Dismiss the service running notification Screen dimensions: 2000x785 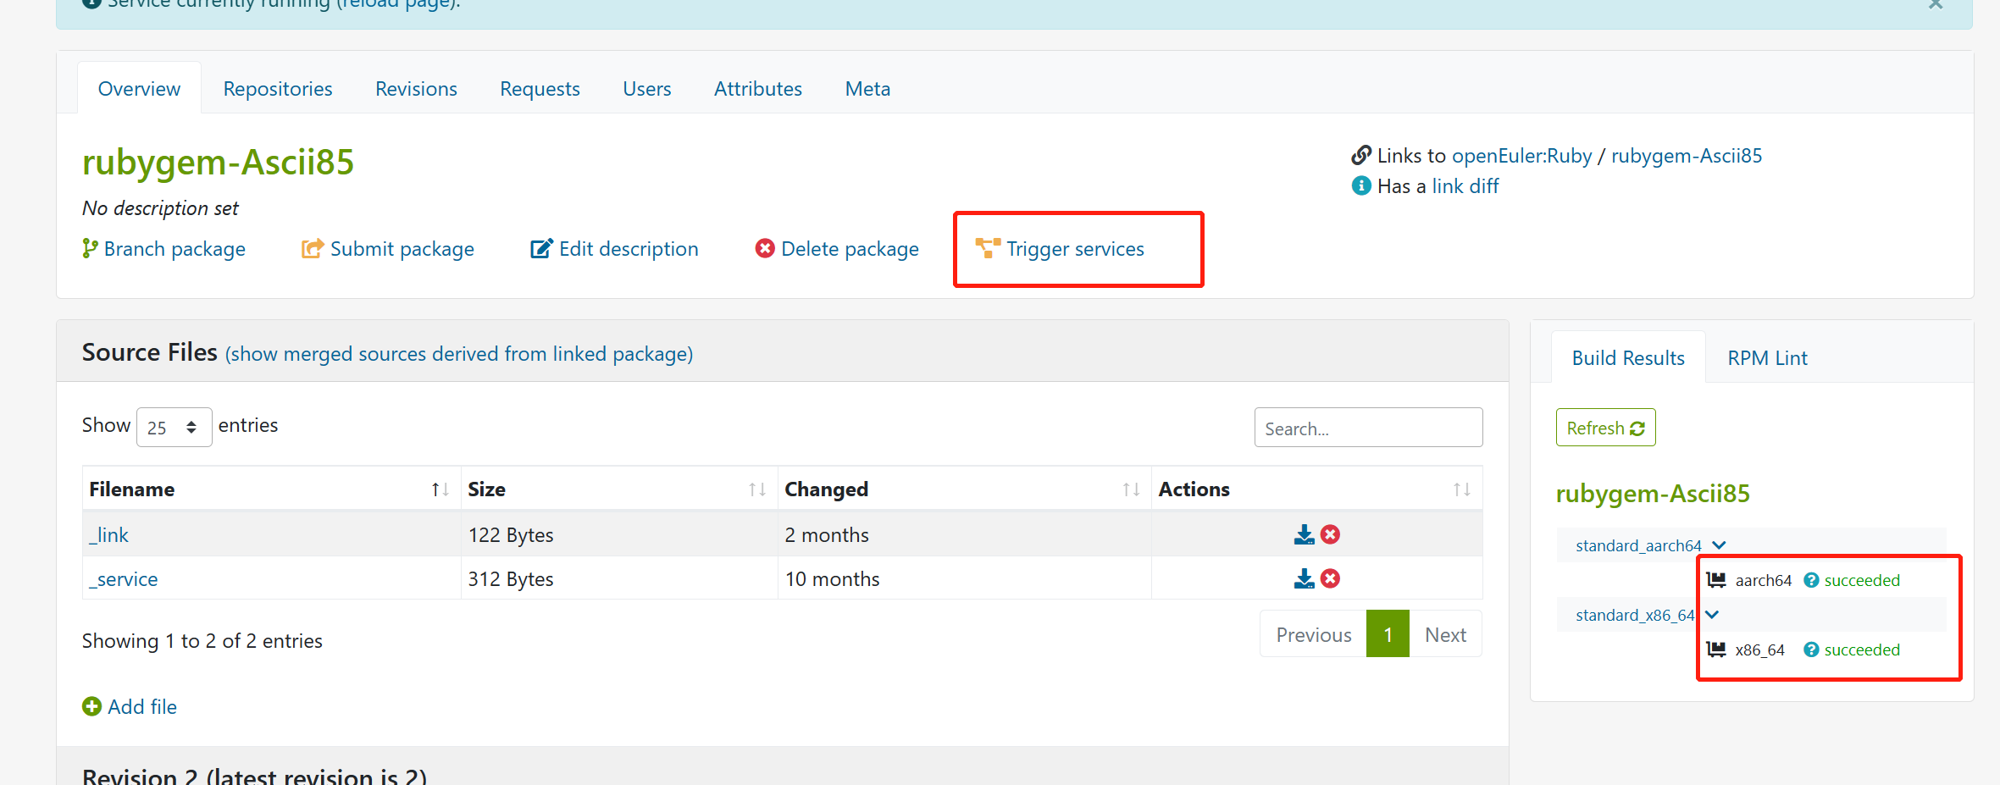coord(1936,4)
